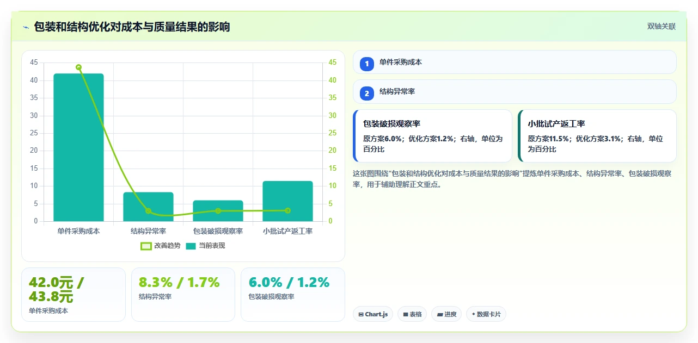Click the trend line point at 包装破损观察率

click(x=218, y=211)
